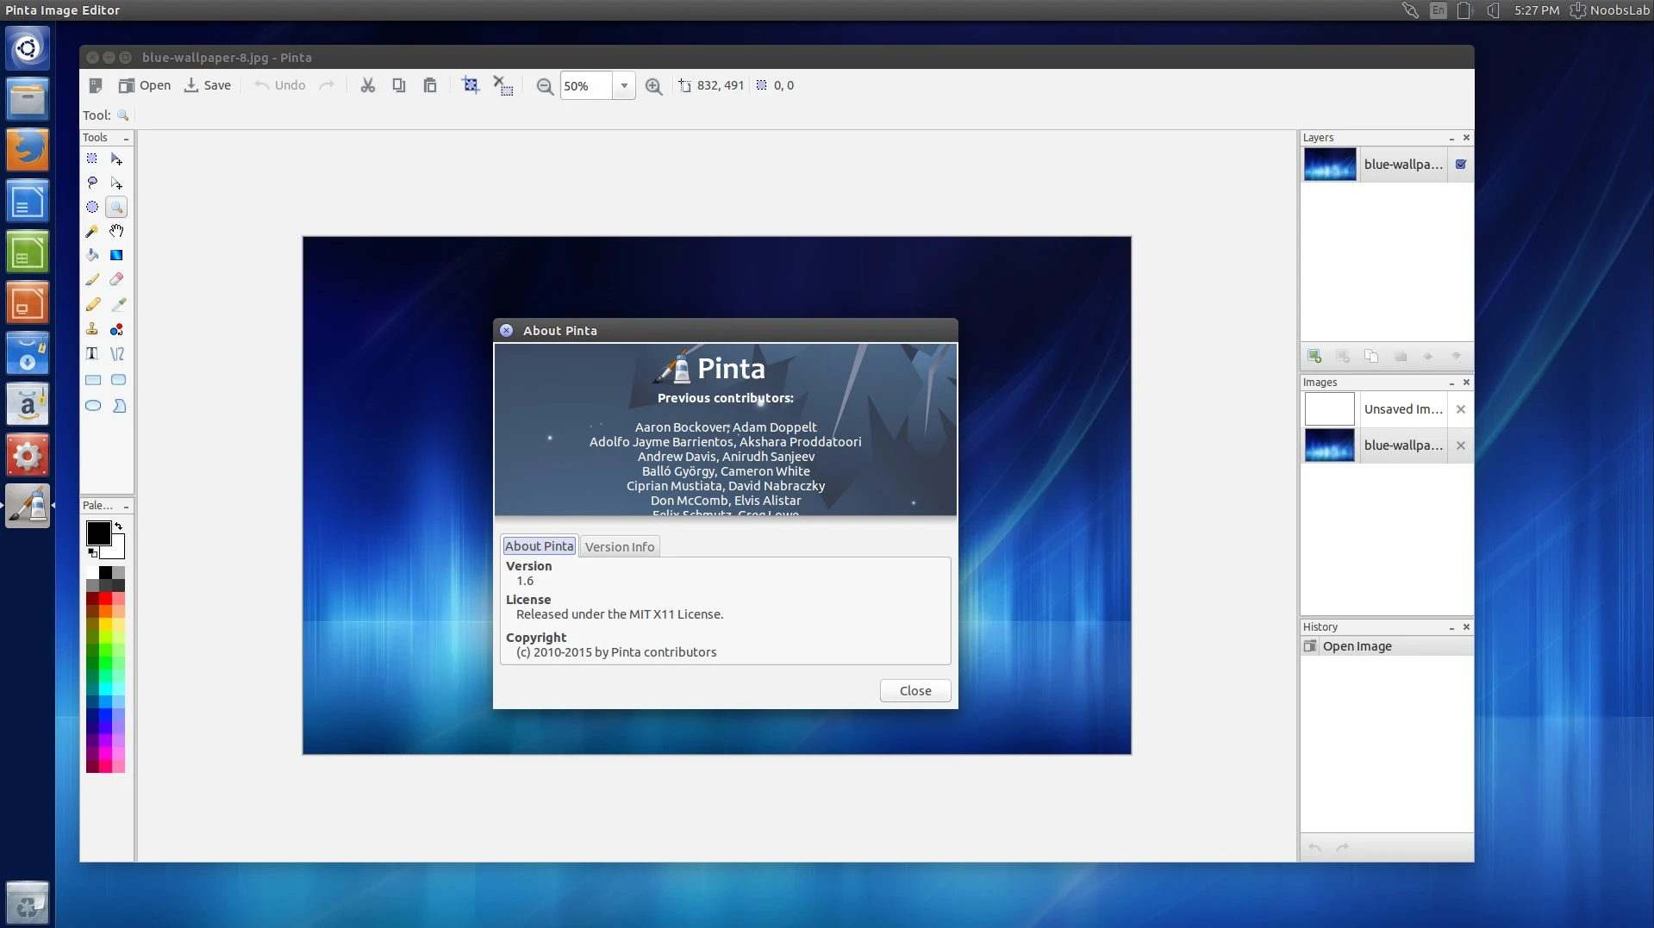Select the Move Selected tool
Image resolution: width=1654 pixels, height=928 pixels.
[x=116, y=159]
